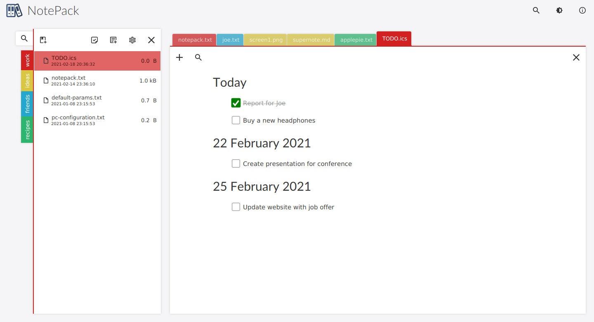
Task: Open the supernote.md tab
Action: [x=311, y=40]
